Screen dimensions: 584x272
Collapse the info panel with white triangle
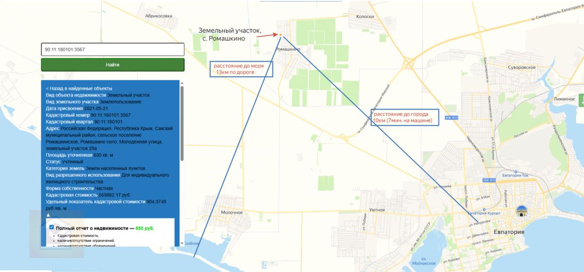[48, 215]
